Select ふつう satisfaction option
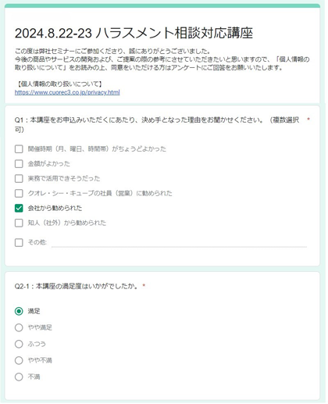 [19, 345]
